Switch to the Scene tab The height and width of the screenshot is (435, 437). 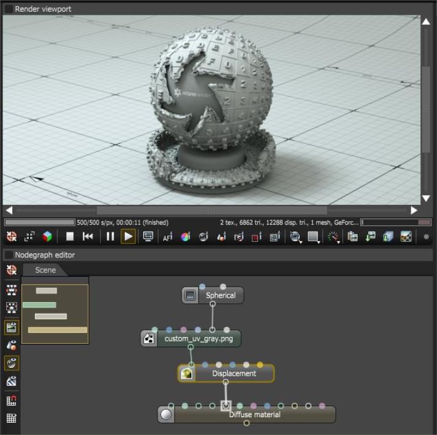[x=45, y=270]
